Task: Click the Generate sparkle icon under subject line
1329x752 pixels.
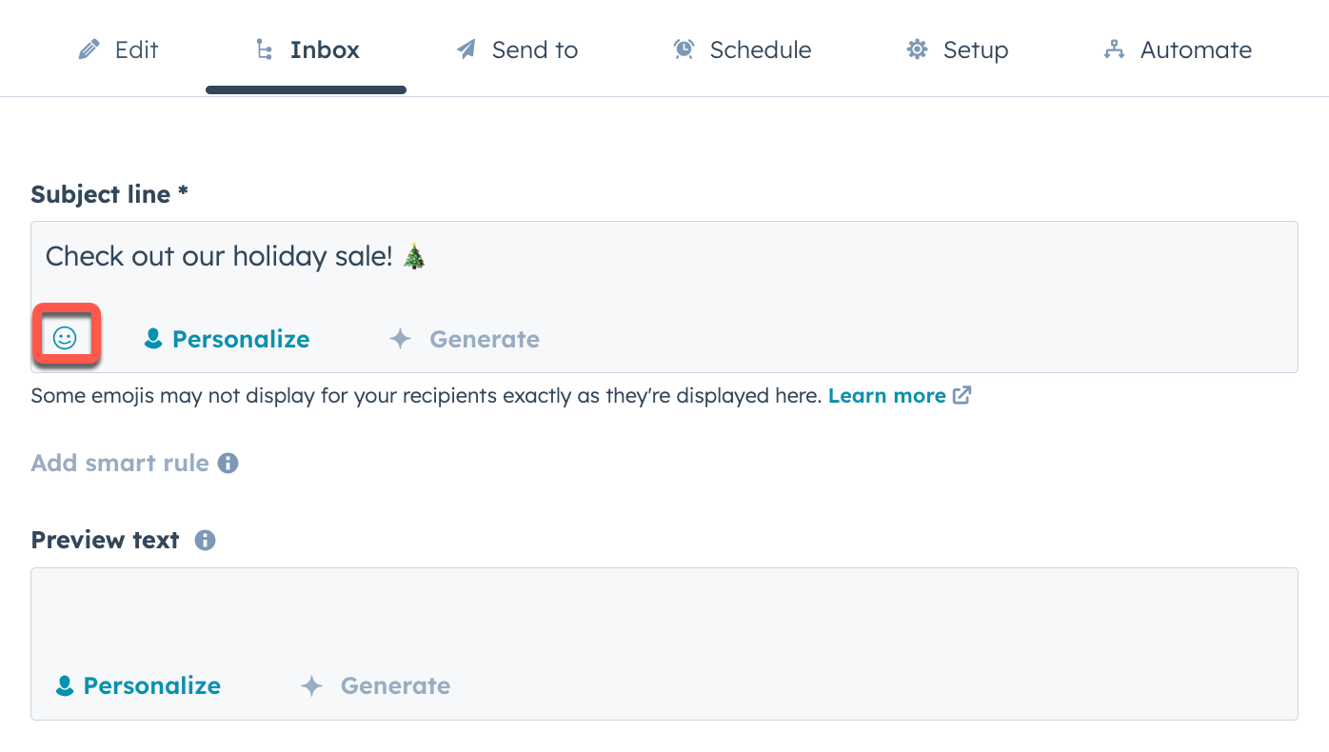Action: point(399,338)
